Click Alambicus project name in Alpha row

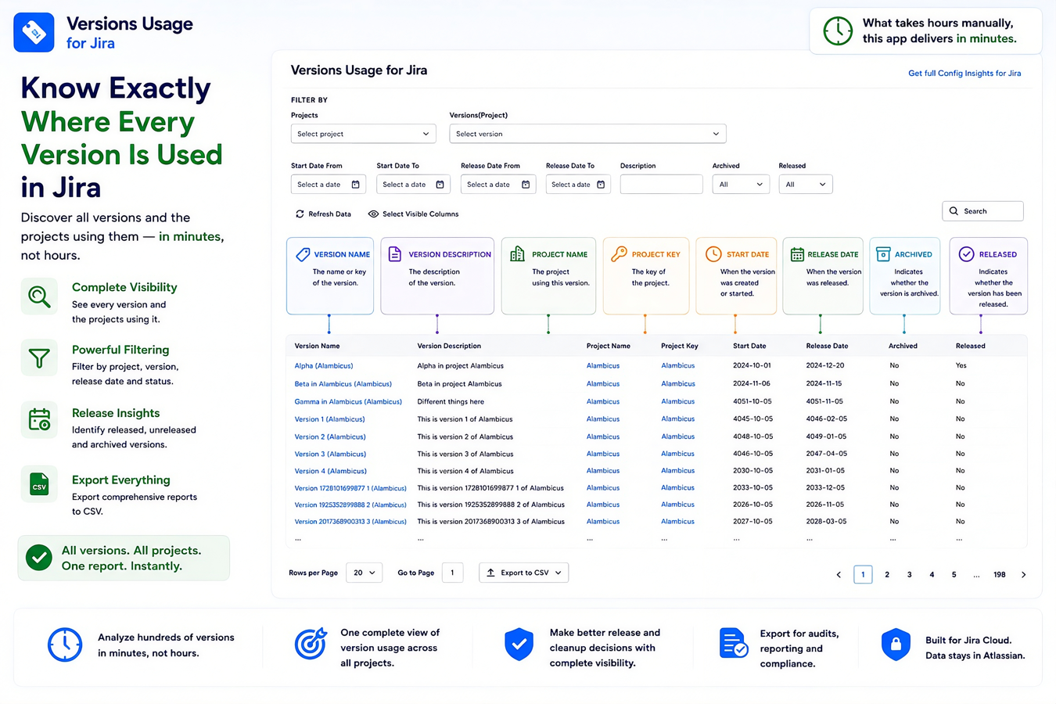[x=603, y=365]
